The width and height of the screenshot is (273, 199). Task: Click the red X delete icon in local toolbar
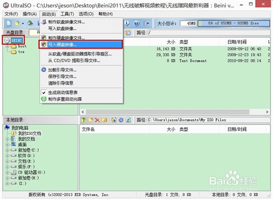[98, 120]
